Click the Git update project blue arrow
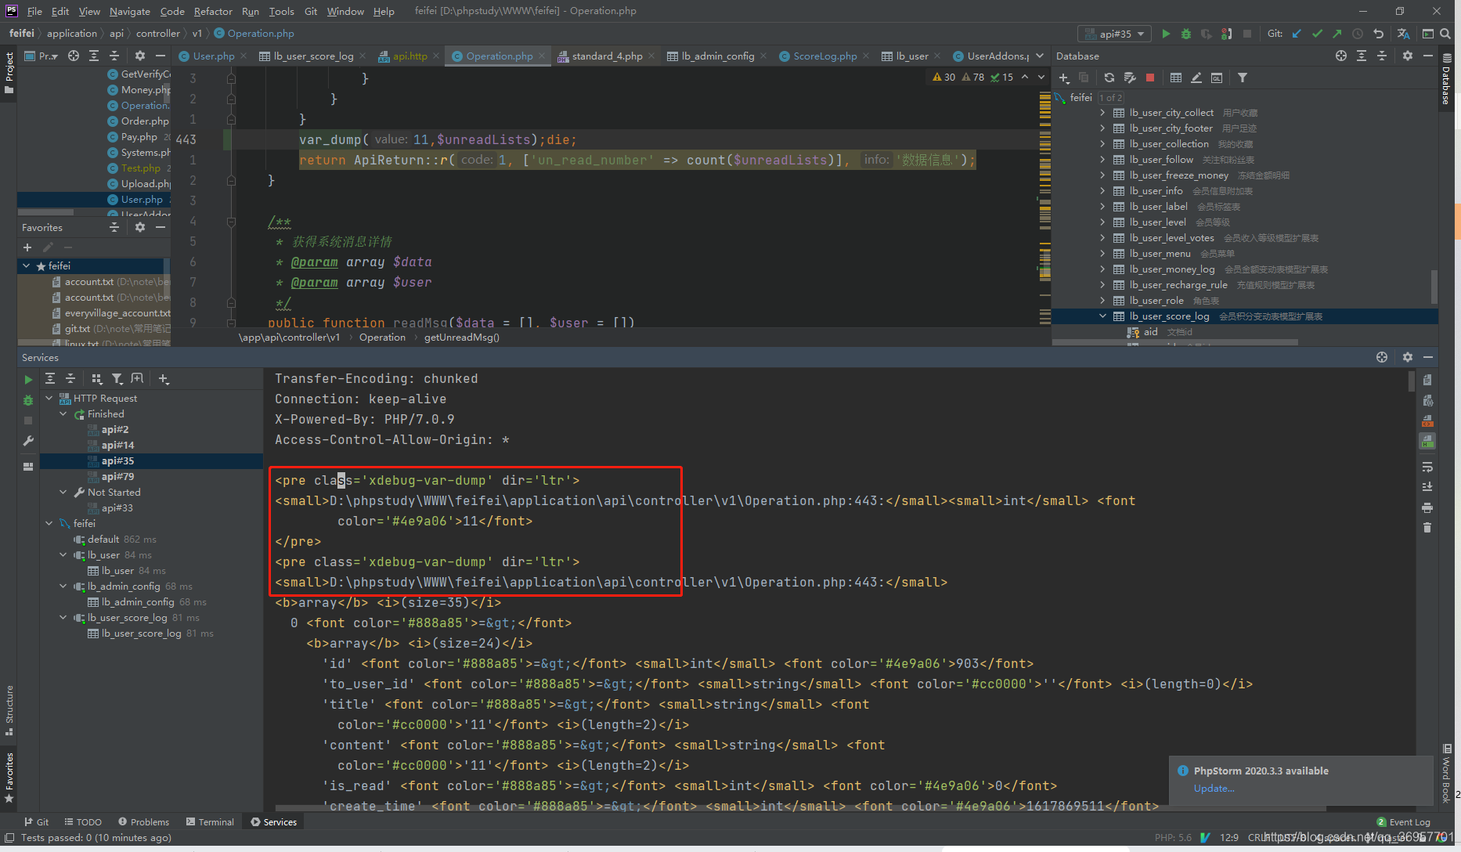1461x852 pixels. pyautogui.click(x=1297, y=34)
